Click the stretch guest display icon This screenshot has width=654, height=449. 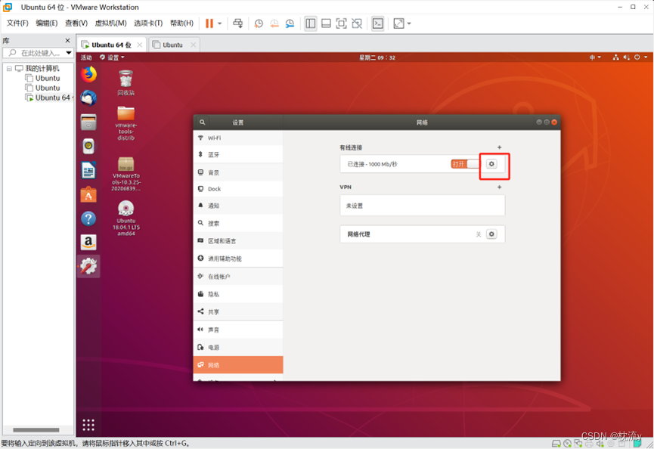398,23
